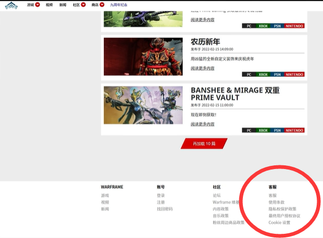Click the 现在即刻获取! description text
Viewport: 323px width, 238px height.
point(203,115)
